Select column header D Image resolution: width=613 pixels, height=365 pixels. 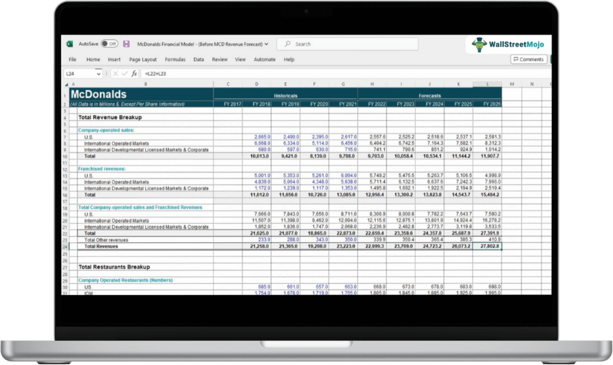click(x=257, y=84)
